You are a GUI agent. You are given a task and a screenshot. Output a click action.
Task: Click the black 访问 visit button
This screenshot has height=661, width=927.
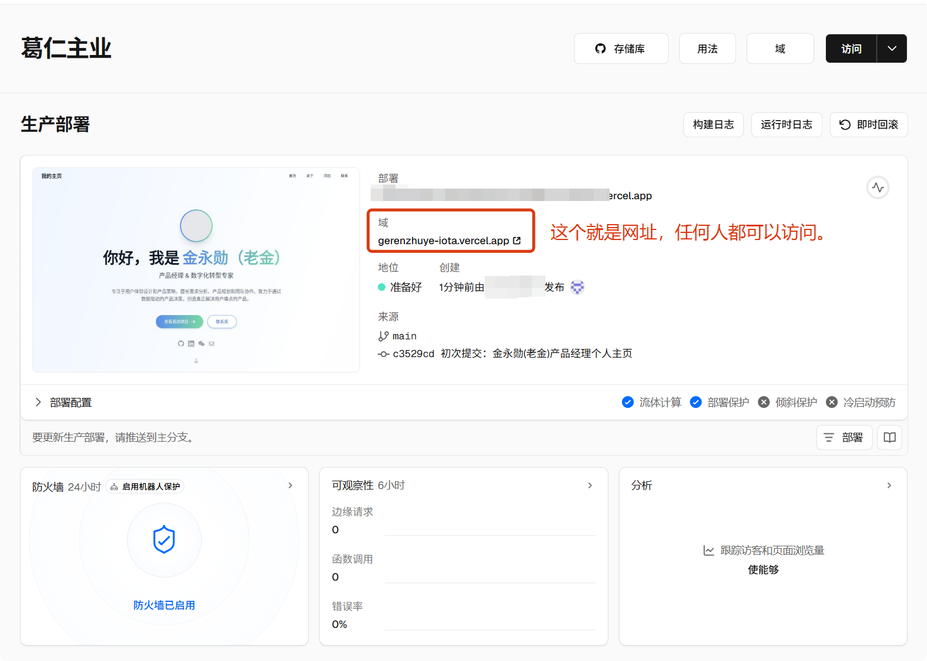[851, 48]
